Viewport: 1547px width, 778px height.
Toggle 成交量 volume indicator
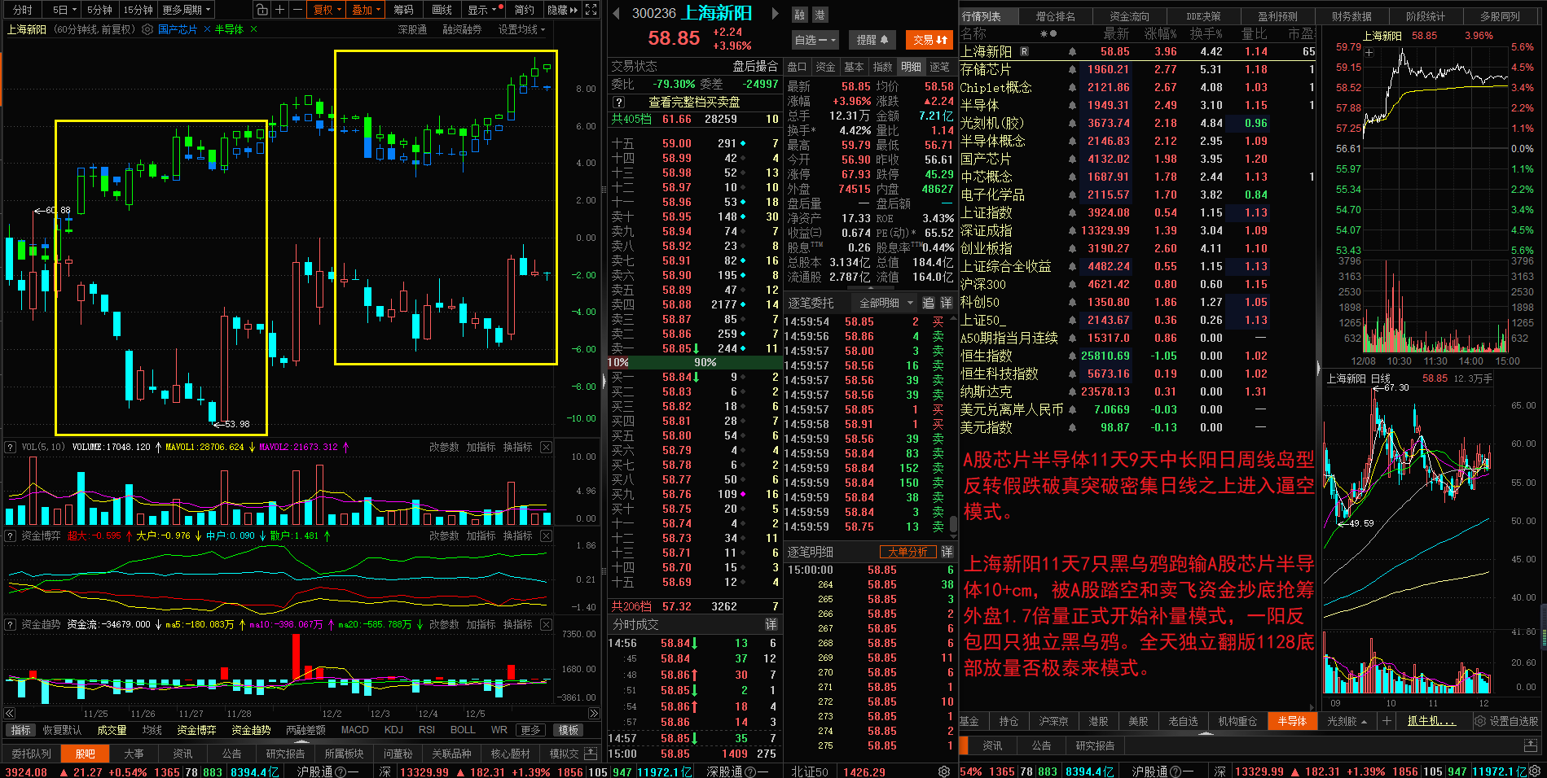click(x=112, y=730)
